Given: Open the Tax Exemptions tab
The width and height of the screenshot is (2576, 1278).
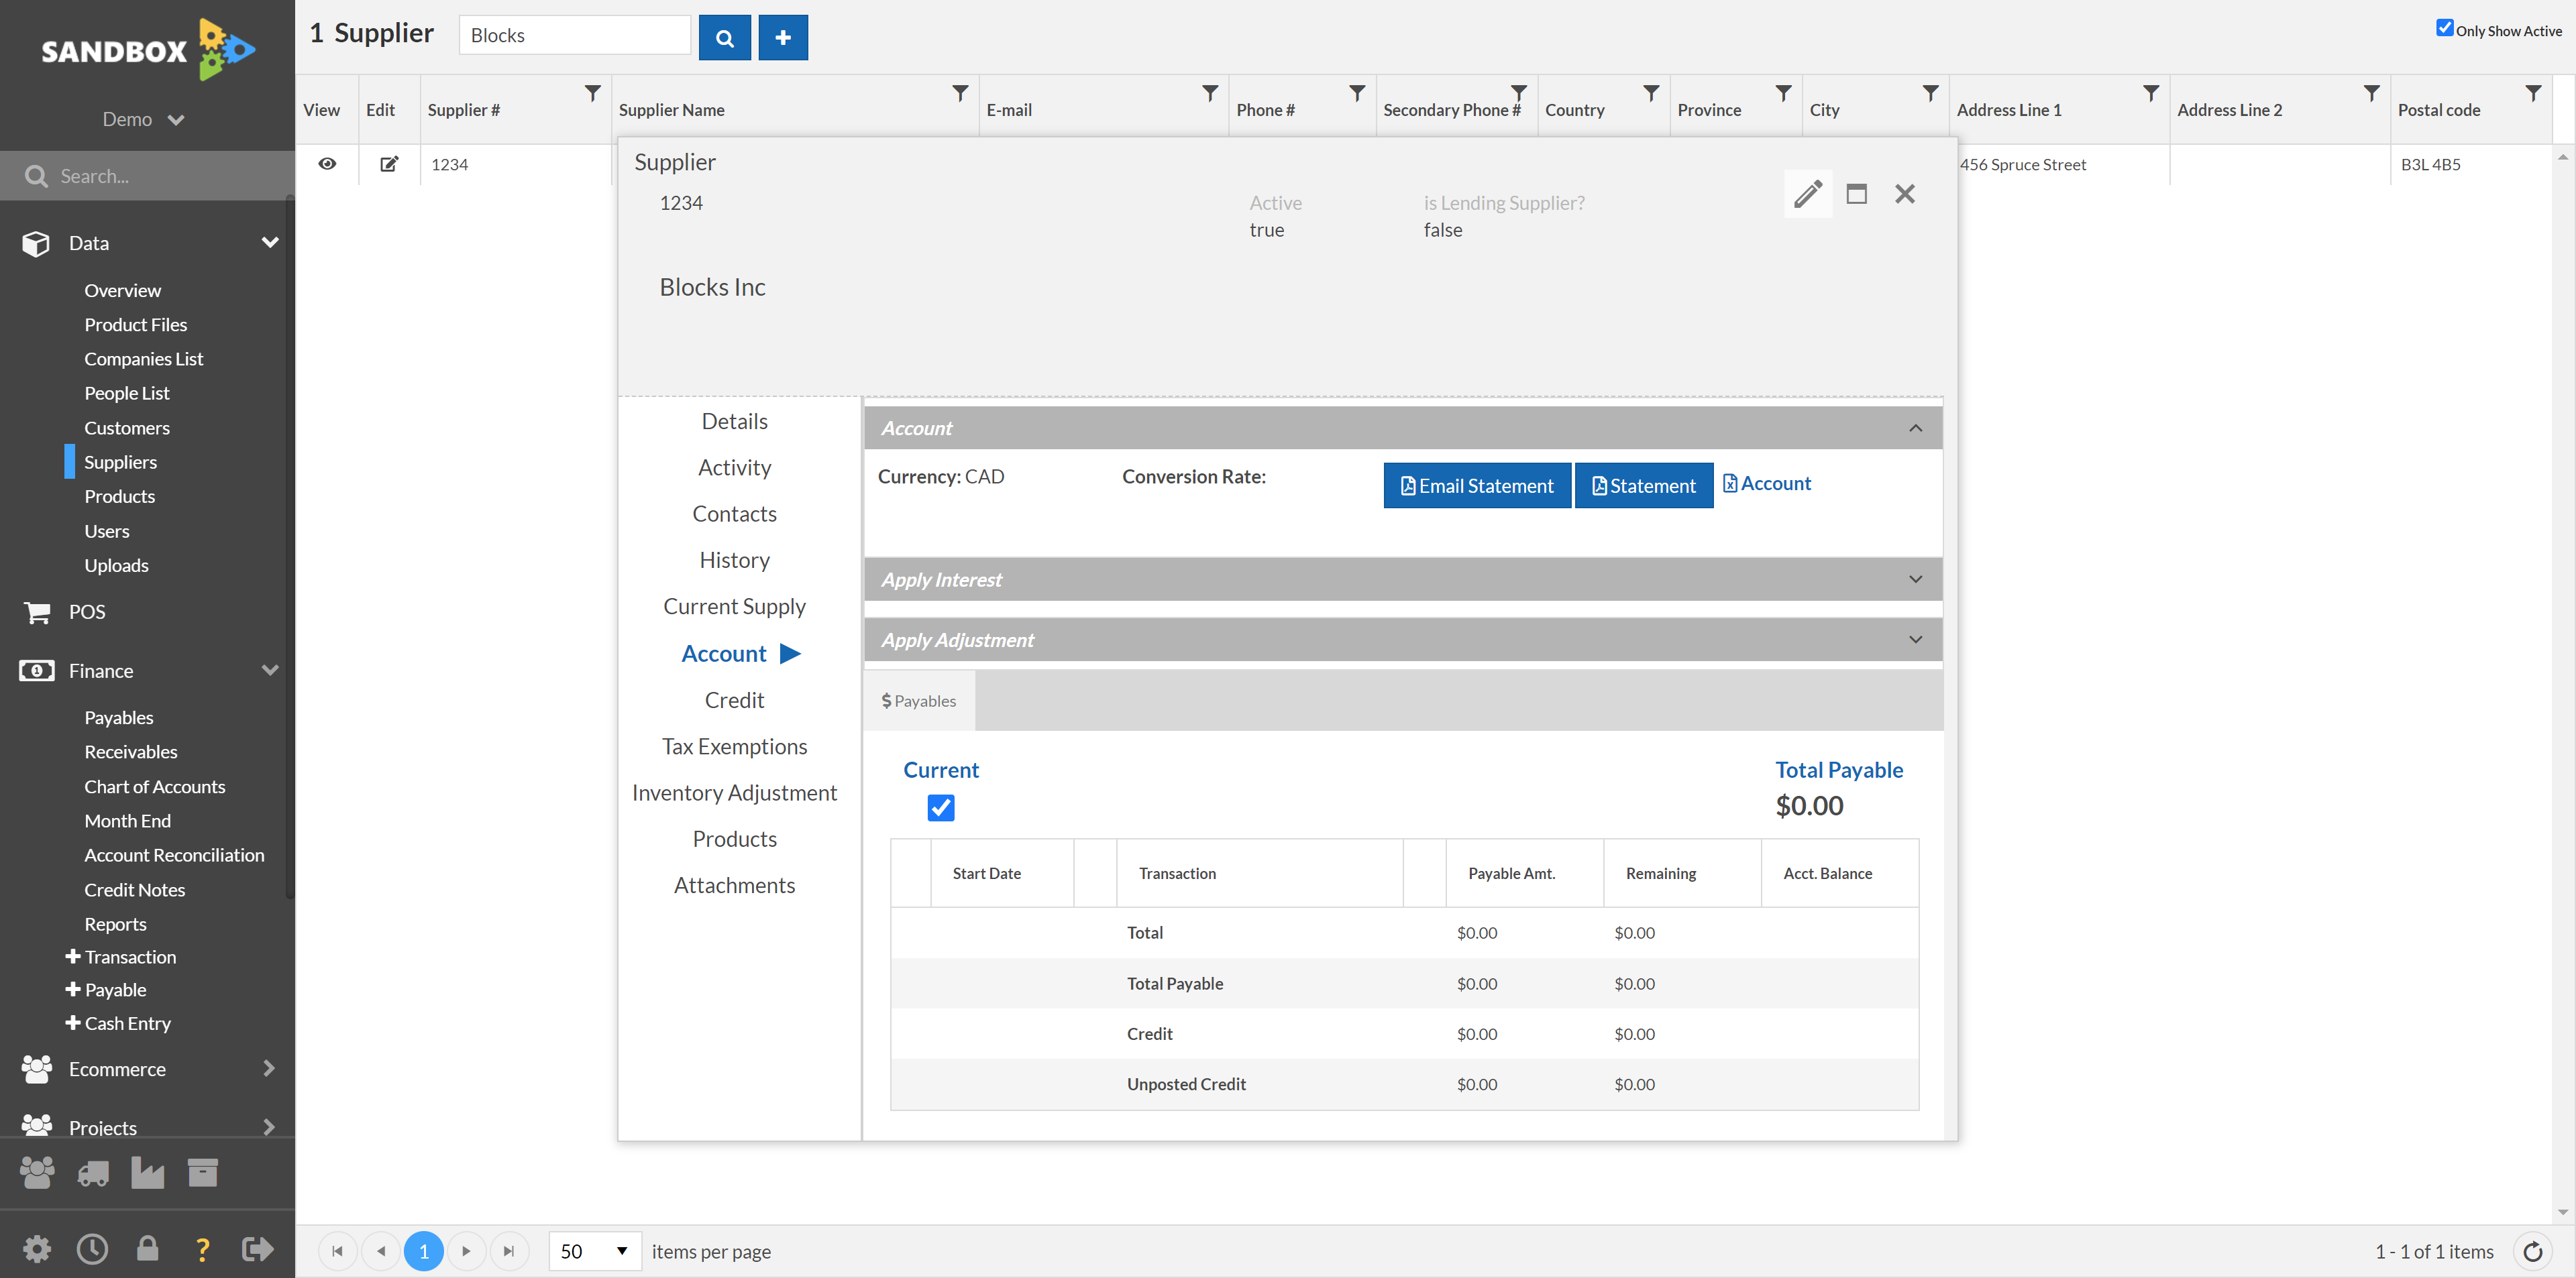Looking at the screenshot, I should [734, 746].
